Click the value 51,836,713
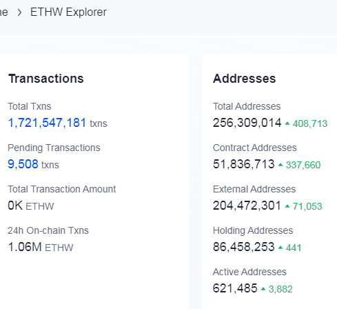The height and width of the screenshot is (309, 337). [244, 164]
